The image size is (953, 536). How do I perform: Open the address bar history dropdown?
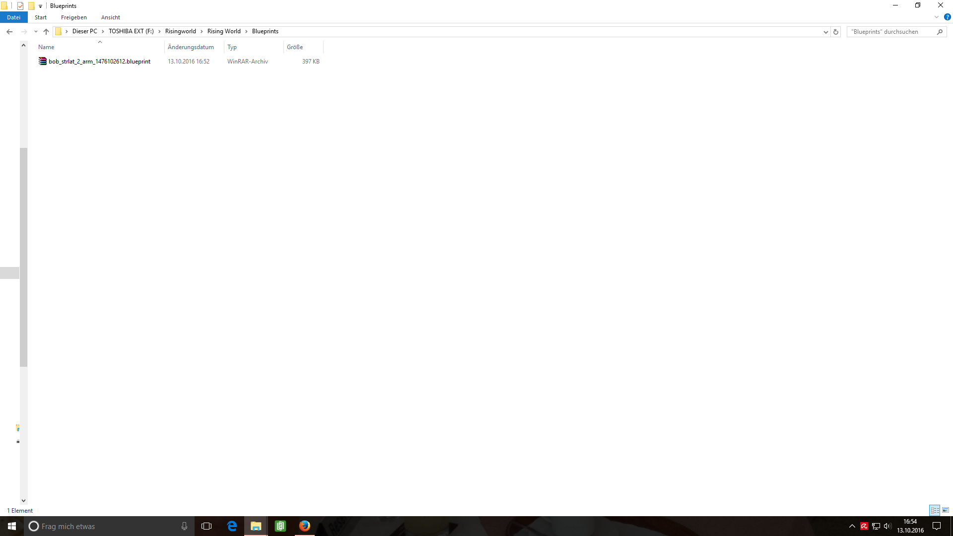(826, 32)
